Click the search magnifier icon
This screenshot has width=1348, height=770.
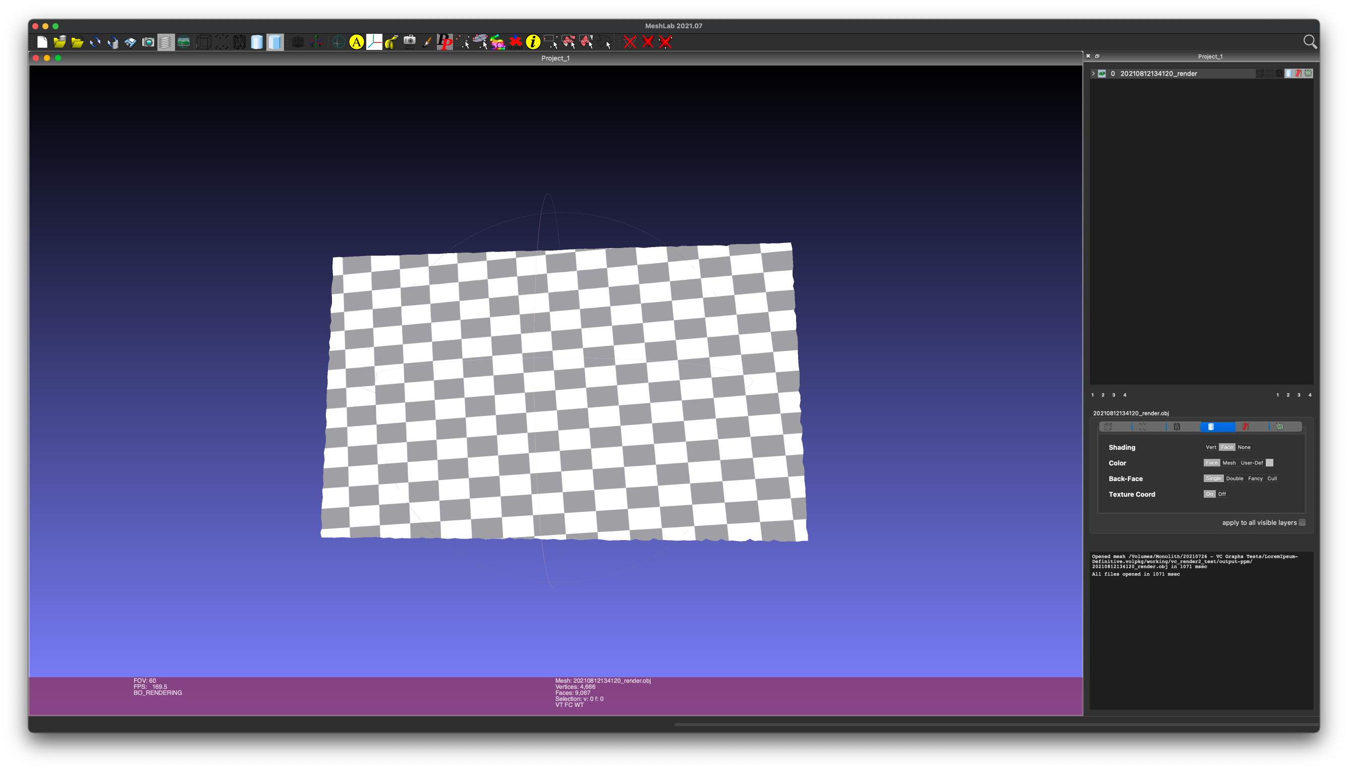(1310, 42)
